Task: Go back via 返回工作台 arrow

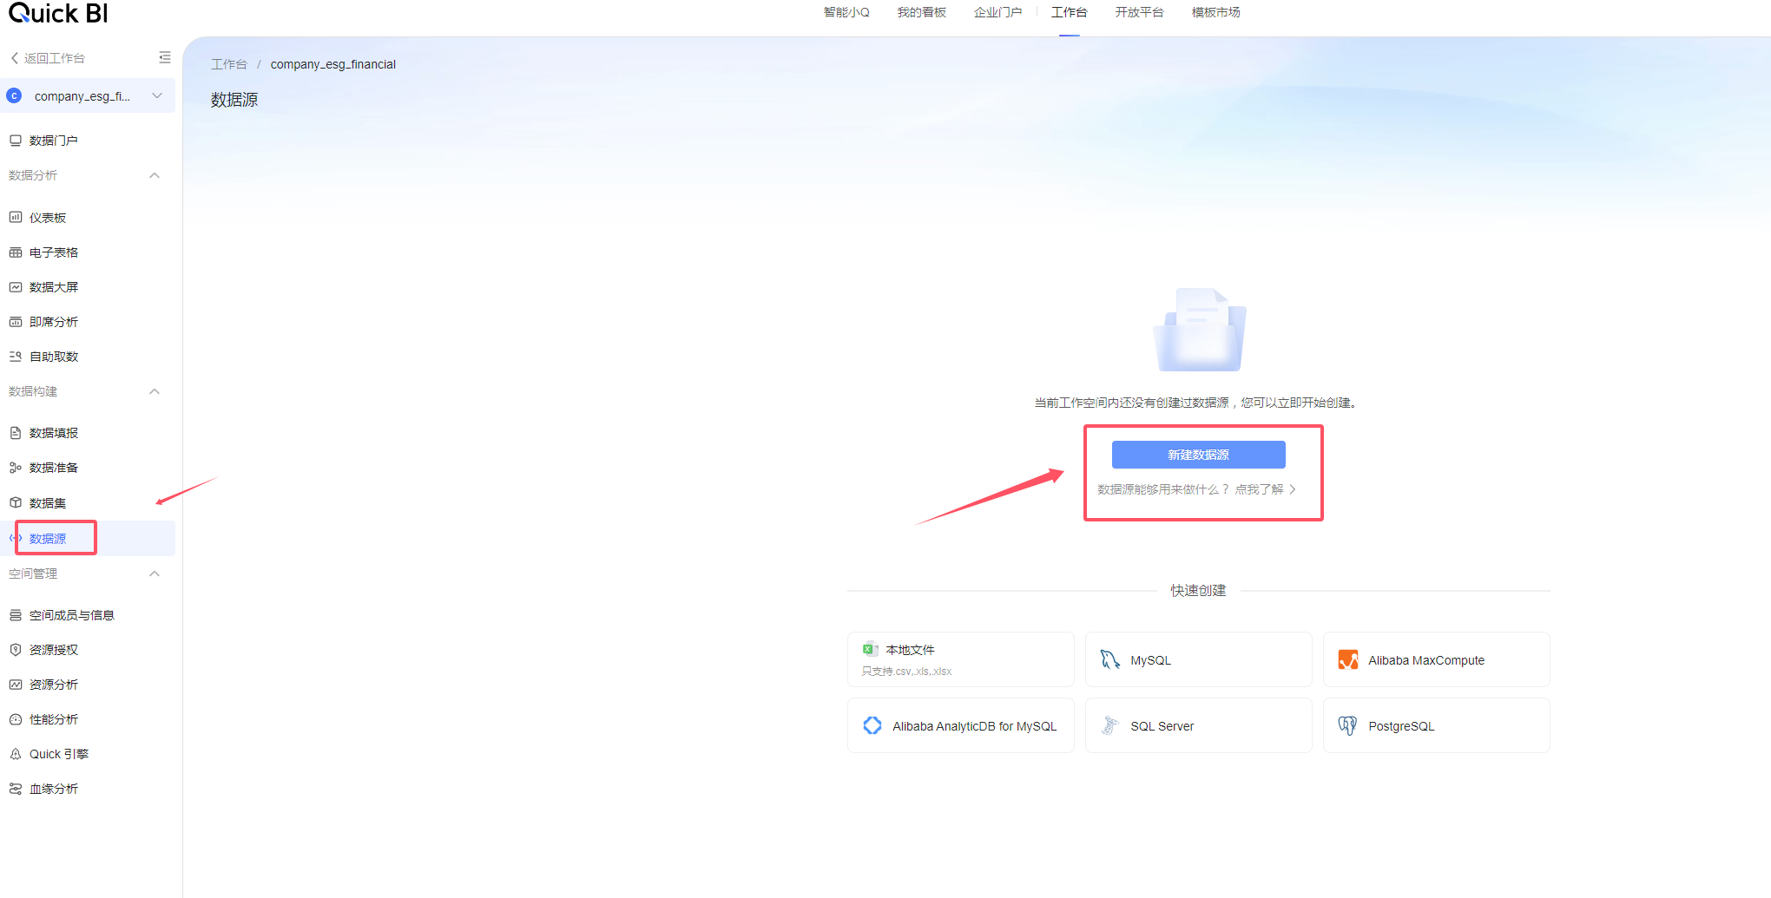Action: coord(15,58)
